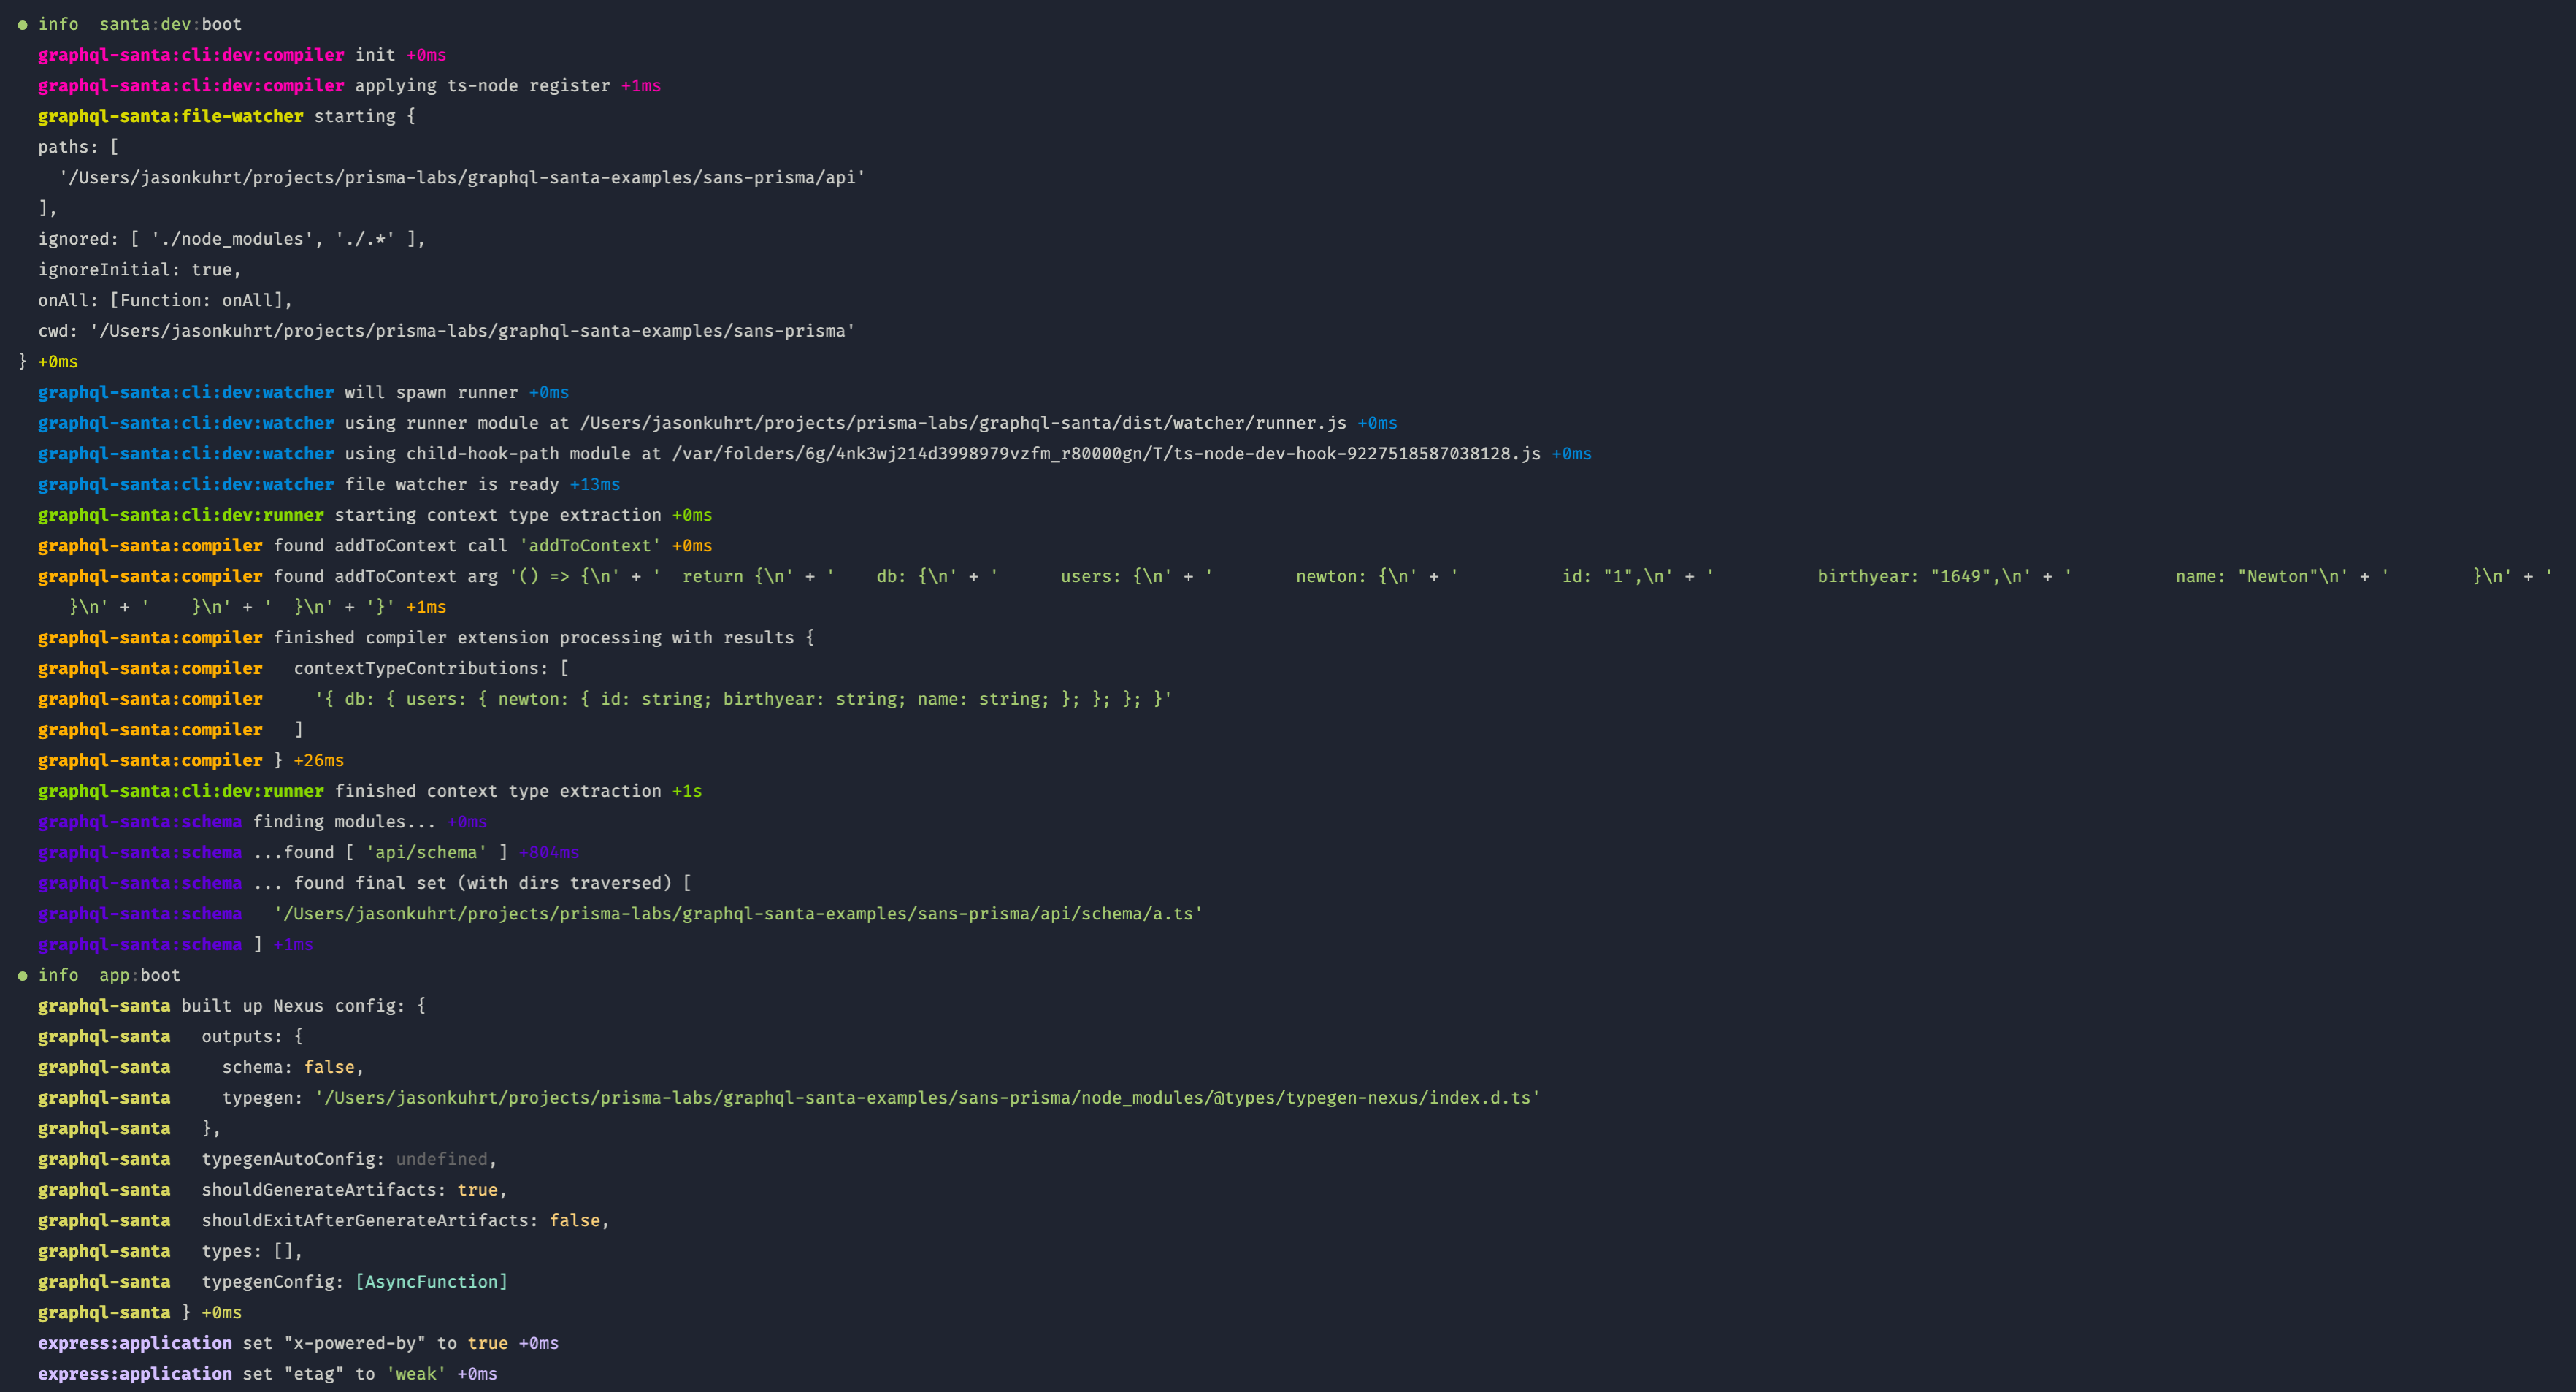Click the typegen-nexus index.d.ts path
This screenshot has height=1392, width=2576.
[x=927, y=1098]
